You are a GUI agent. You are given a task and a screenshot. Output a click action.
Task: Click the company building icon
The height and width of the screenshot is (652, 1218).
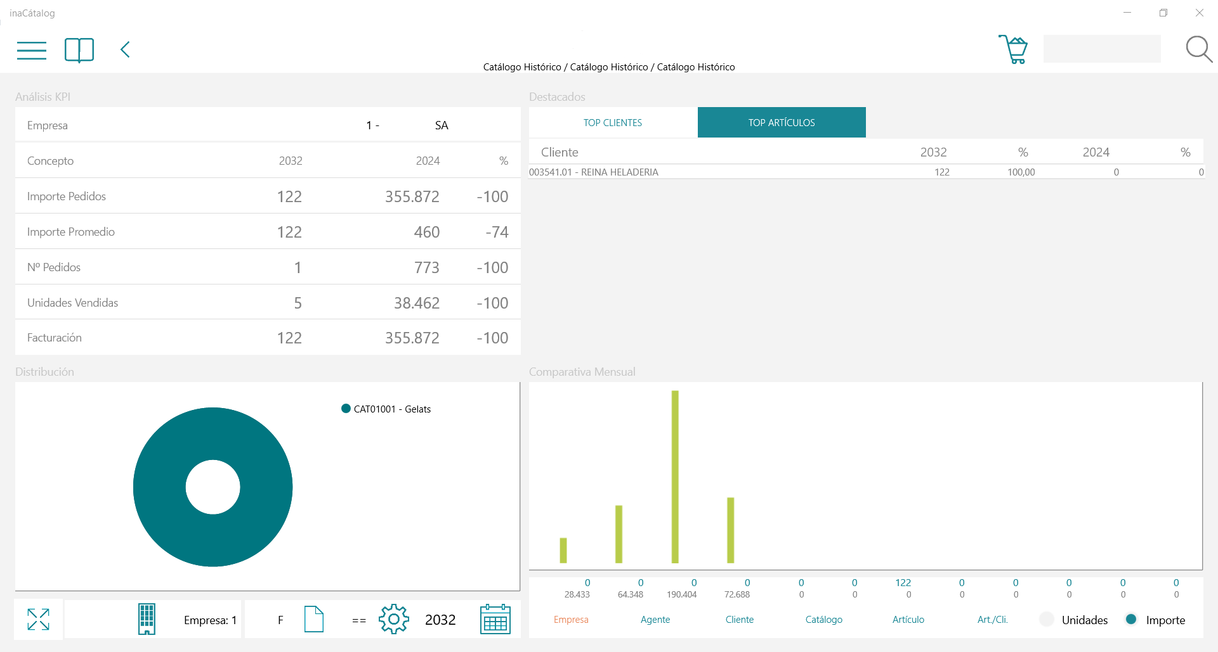(x=147, y=619)
